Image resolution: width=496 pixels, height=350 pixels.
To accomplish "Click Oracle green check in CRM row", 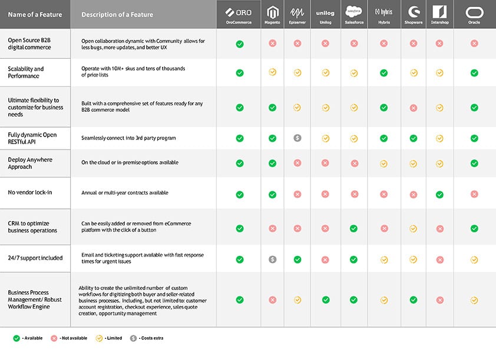I will pyautogui.click(x=474, y=228).
